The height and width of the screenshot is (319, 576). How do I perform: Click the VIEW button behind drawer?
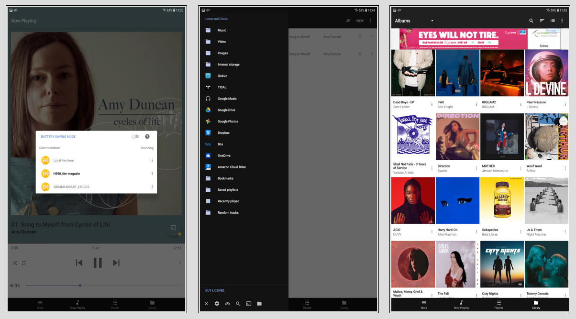point(360,21)
